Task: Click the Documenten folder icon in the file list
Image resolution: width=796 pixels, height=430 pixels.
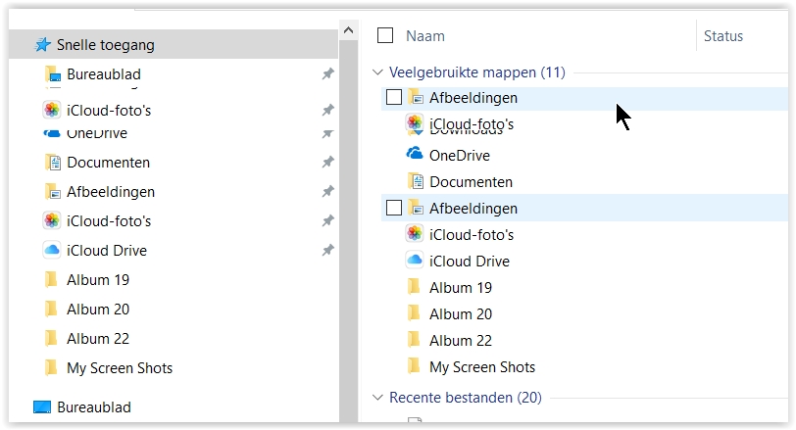Action: [x=415, y=181]
